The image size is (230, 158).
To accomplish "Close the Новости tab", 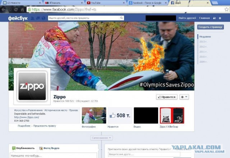I will (x=40, y=3).
